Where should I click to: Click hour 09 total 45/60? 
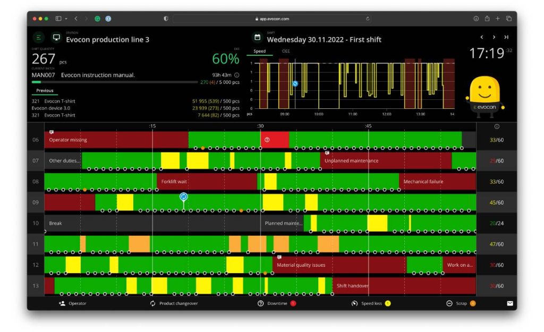point(497,202)
